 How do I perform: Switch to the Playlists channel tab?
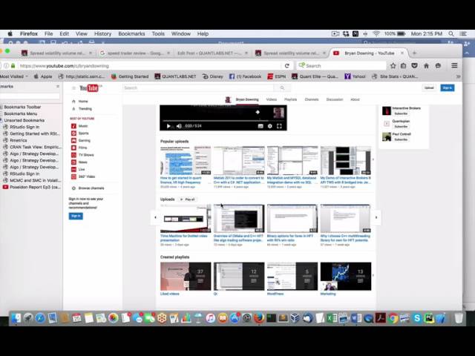[x=290, y=99]
